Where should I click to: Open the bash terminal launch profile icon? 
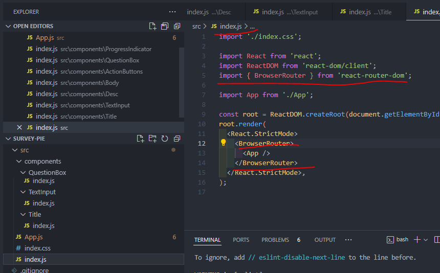point(390,240)
